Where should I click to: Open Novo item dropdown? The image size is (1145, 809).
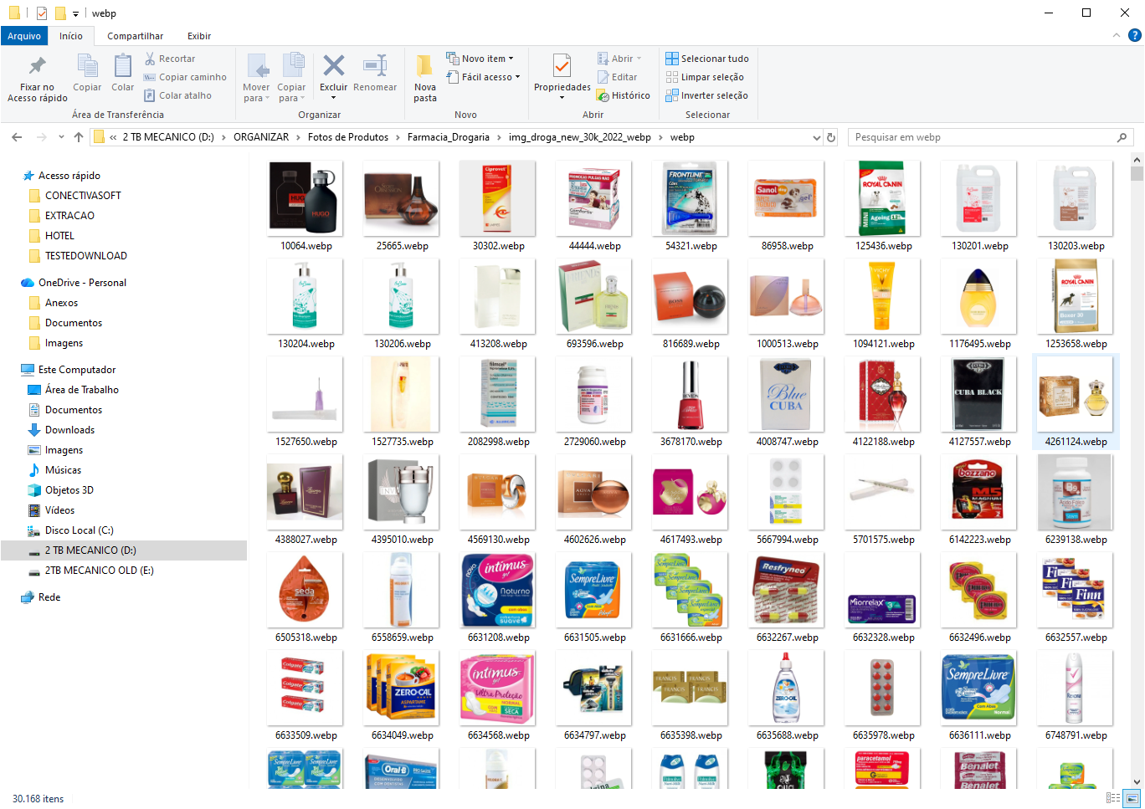[x=480, y=59]
